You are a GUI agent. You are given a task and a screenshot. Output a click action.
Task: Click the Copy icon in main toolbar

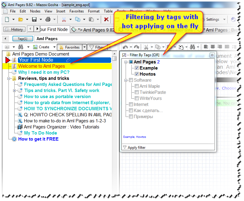click(77, 19)
